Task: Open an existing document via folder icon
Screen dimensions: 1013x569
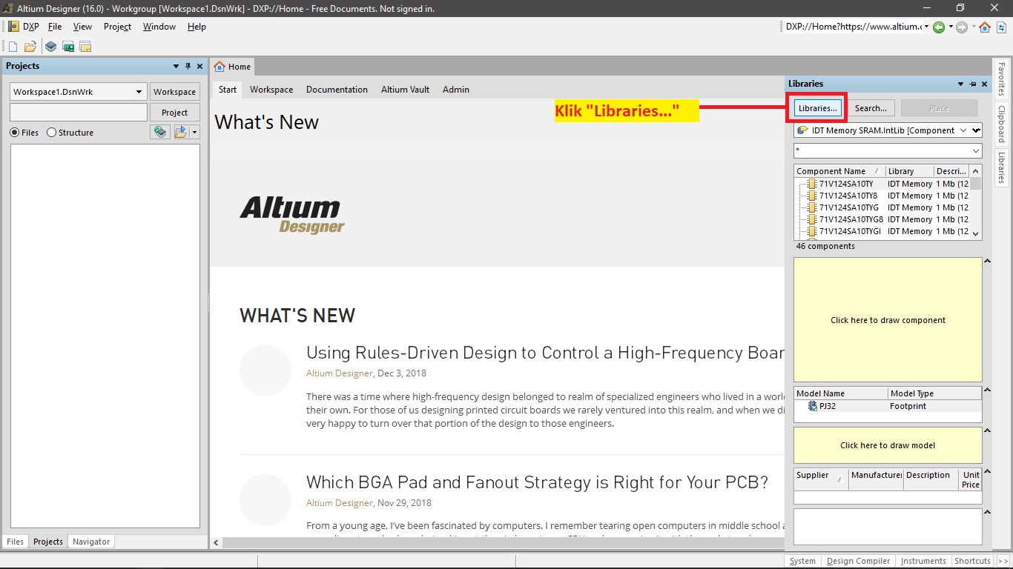Action: [x=30, y=47]
